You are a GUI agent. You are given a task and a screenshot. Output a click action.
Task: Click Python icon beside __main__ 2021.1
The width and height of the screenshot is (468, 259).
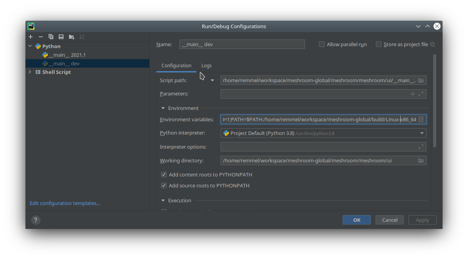tap(45, 55)
